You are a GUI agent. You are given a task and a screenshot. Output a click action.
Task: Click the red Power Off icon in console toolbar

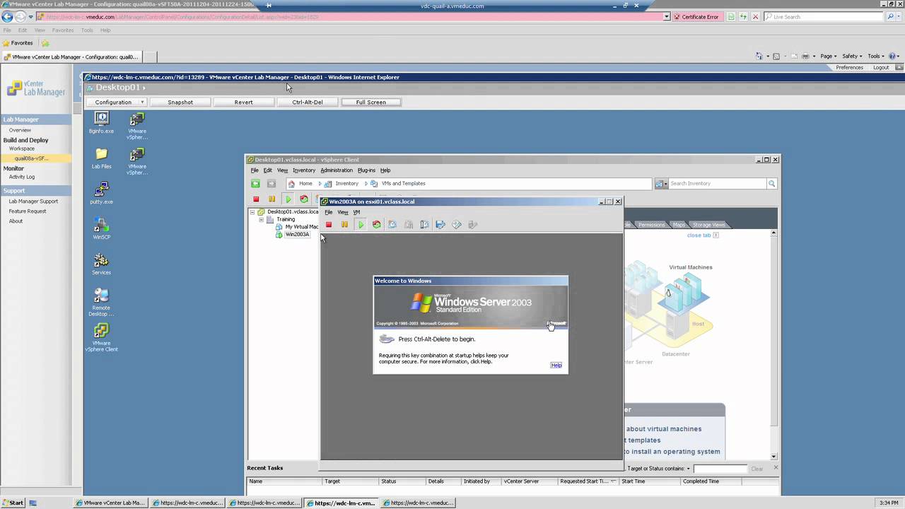click(x=329, y=225)
